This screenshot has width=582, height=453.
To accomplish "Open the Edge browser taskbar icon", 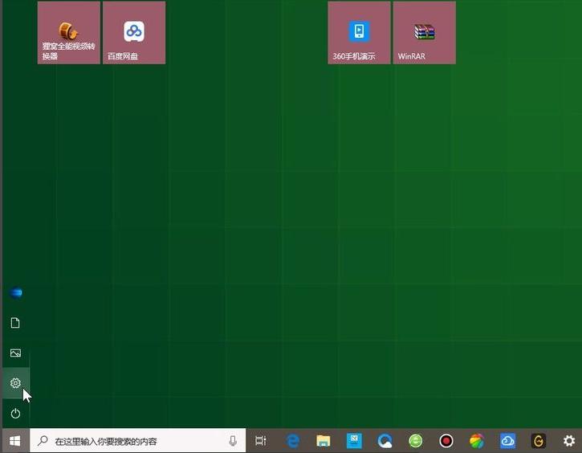I will tap(385, 441).
